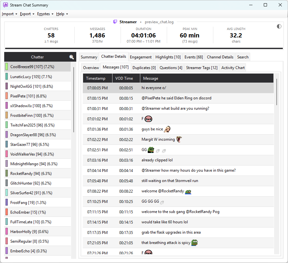Click the Twitch logo beside Streamer
288x263 pixels.
coord(115,22)
